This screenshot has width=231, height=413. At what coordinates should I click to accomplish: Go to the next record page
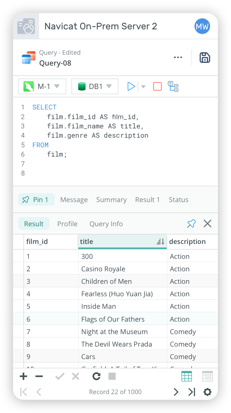coord(176,392)
